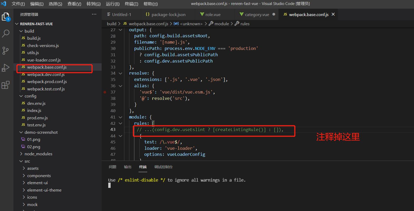The height and width of the screenshot is (211, 414).
Task: Switch to the package-lock.json tab
Action: [168, 14]
